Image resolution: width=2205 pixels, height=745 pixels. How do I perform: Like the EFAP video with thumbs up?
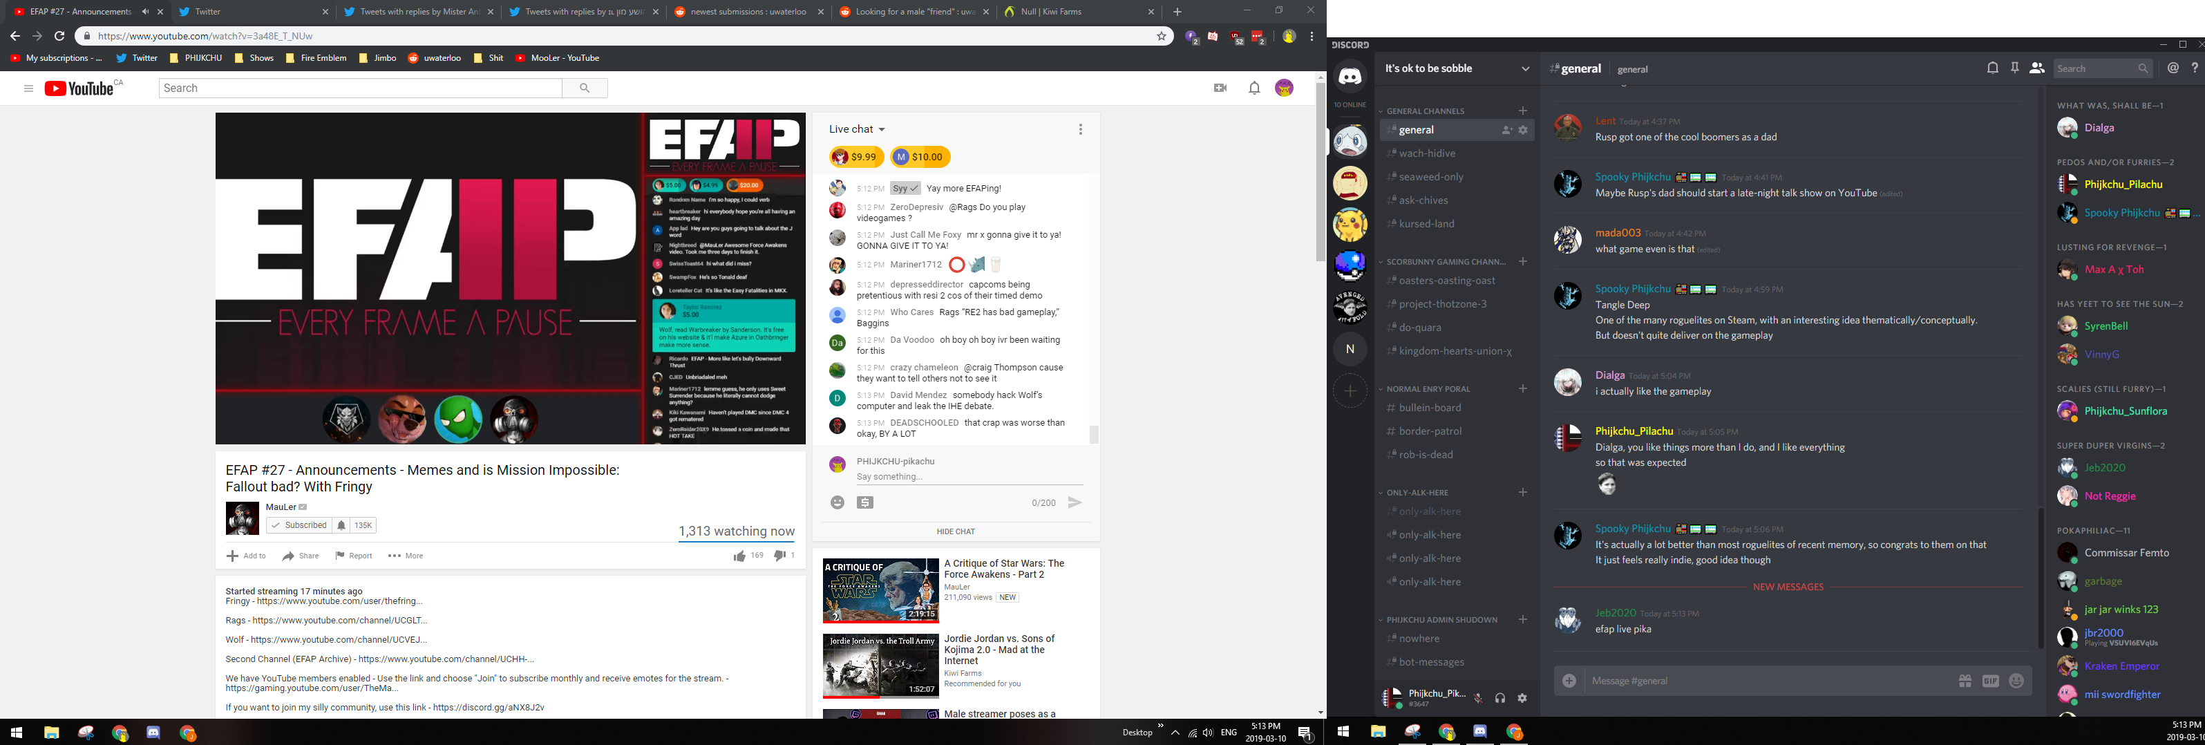tap(739, 556)
